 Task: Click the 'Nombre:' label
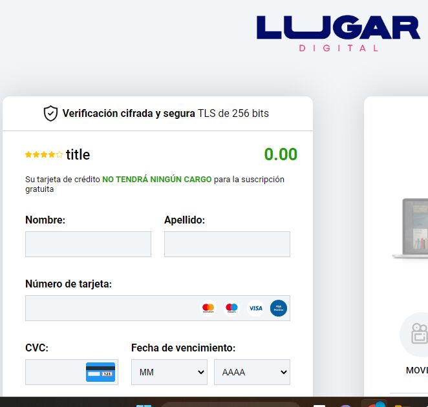[x=45, y=220]
